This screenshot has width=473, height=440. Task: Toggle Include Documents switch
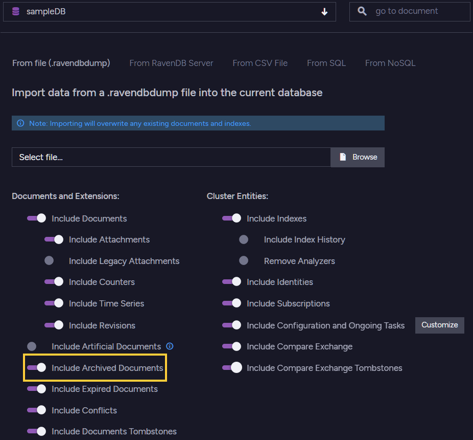coord(36,218)
